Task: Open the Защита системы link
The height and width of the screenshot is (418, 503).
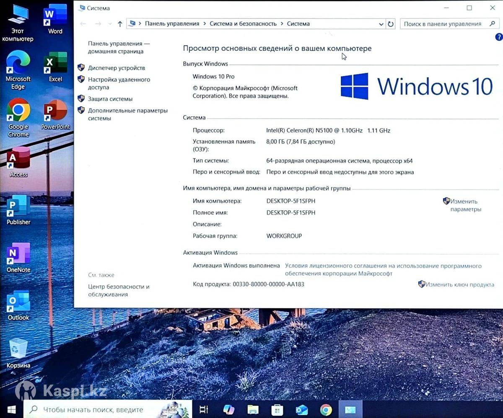Action: click(x=110, y=99)
